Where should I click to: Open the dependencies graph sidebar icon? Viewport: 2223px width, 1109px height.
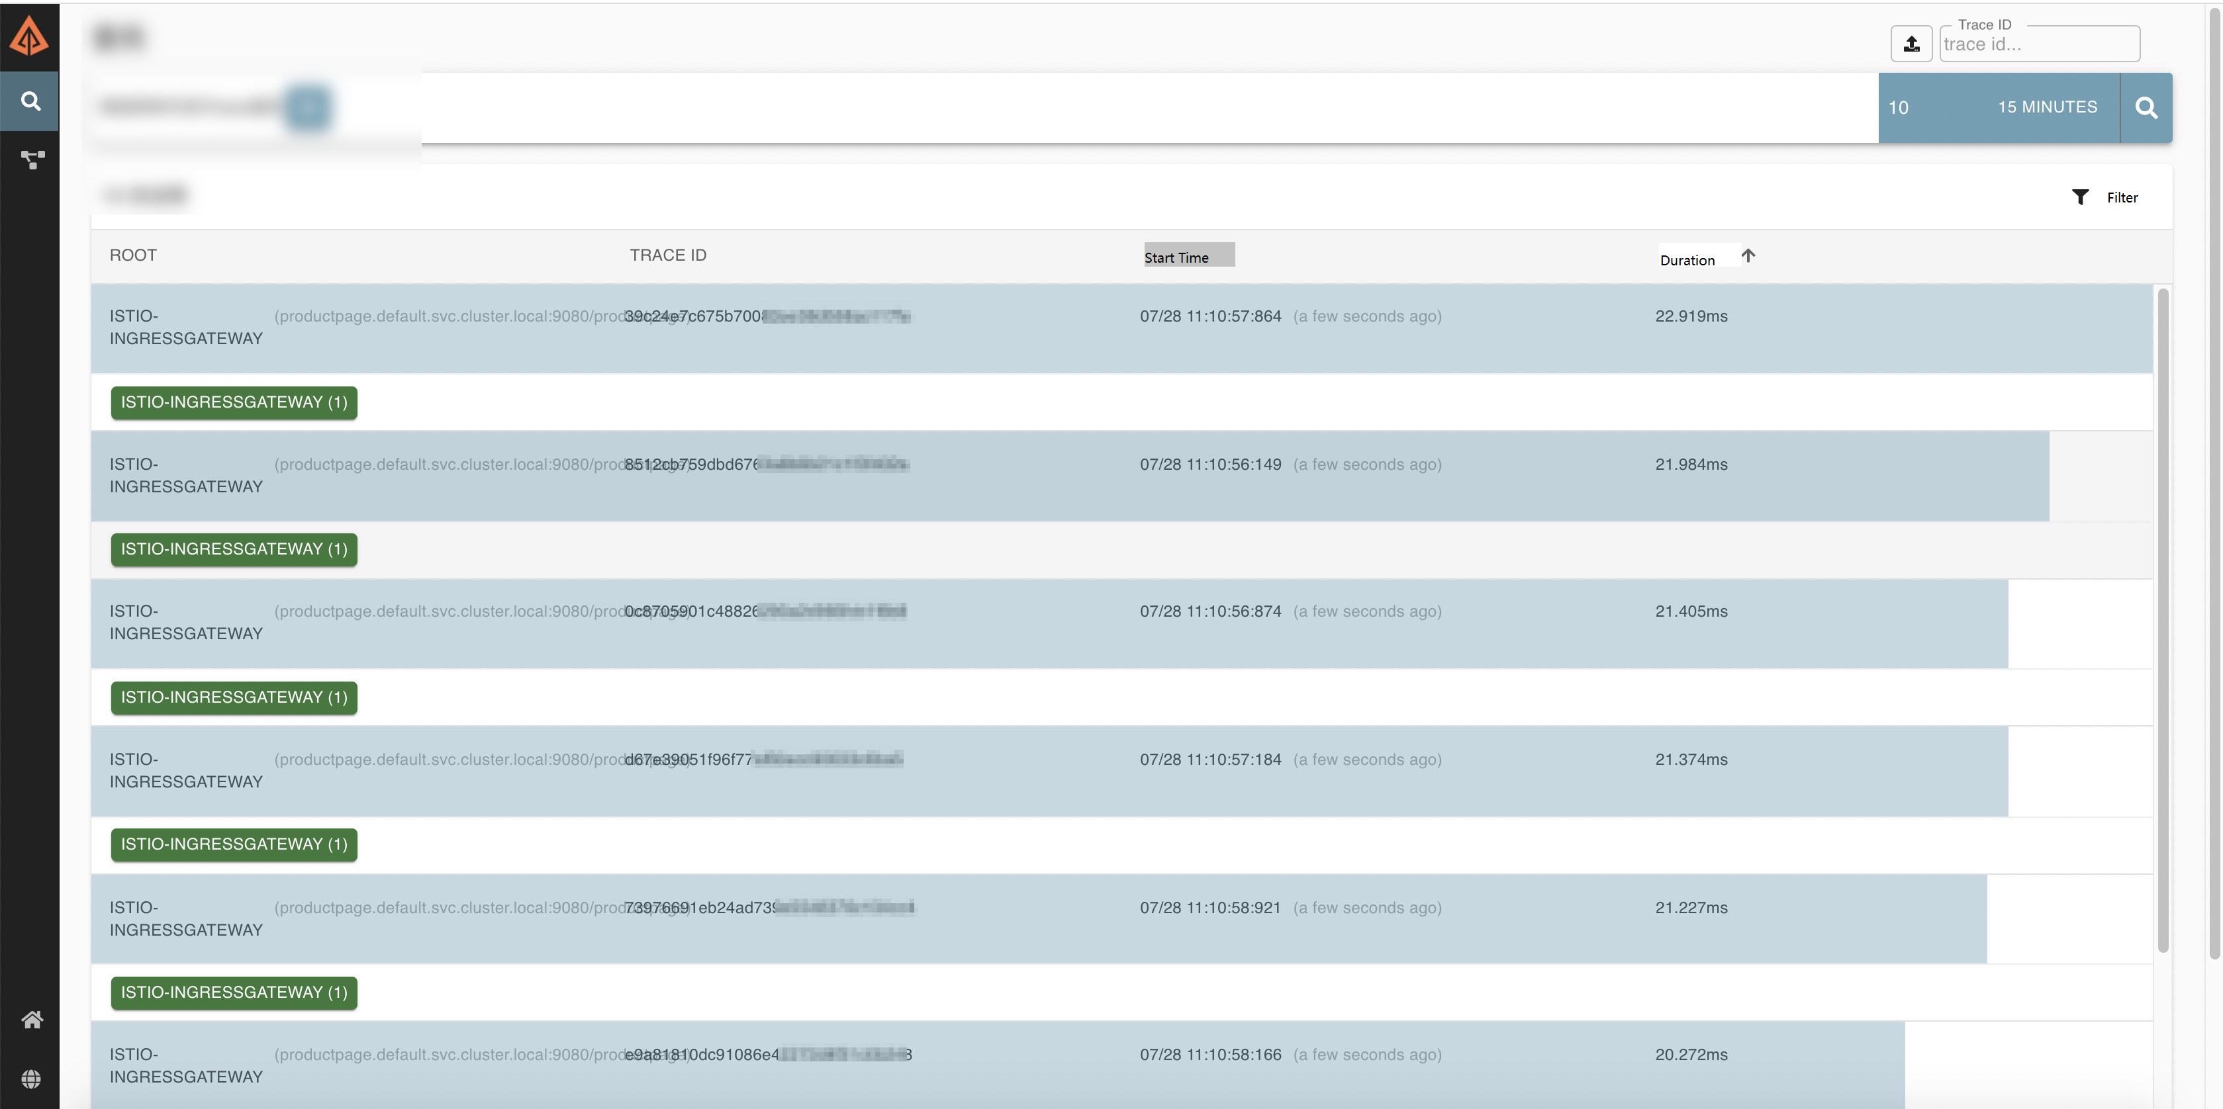click(x=32, y=159)
